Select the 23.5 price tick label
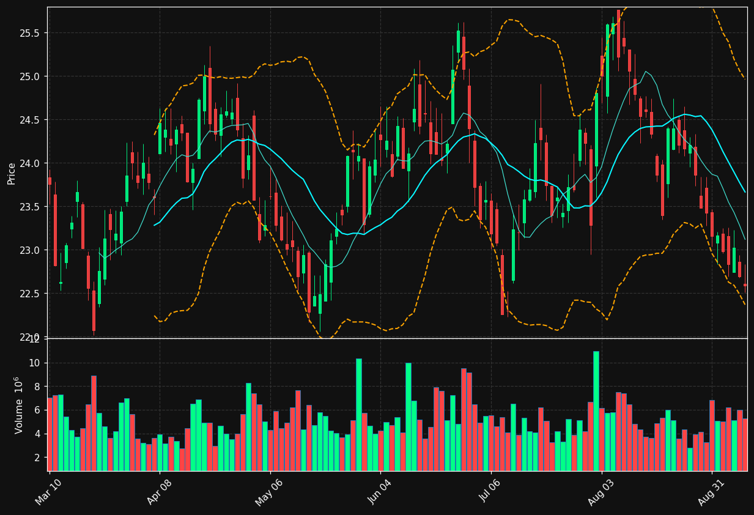754x515 pixels. 29,207
